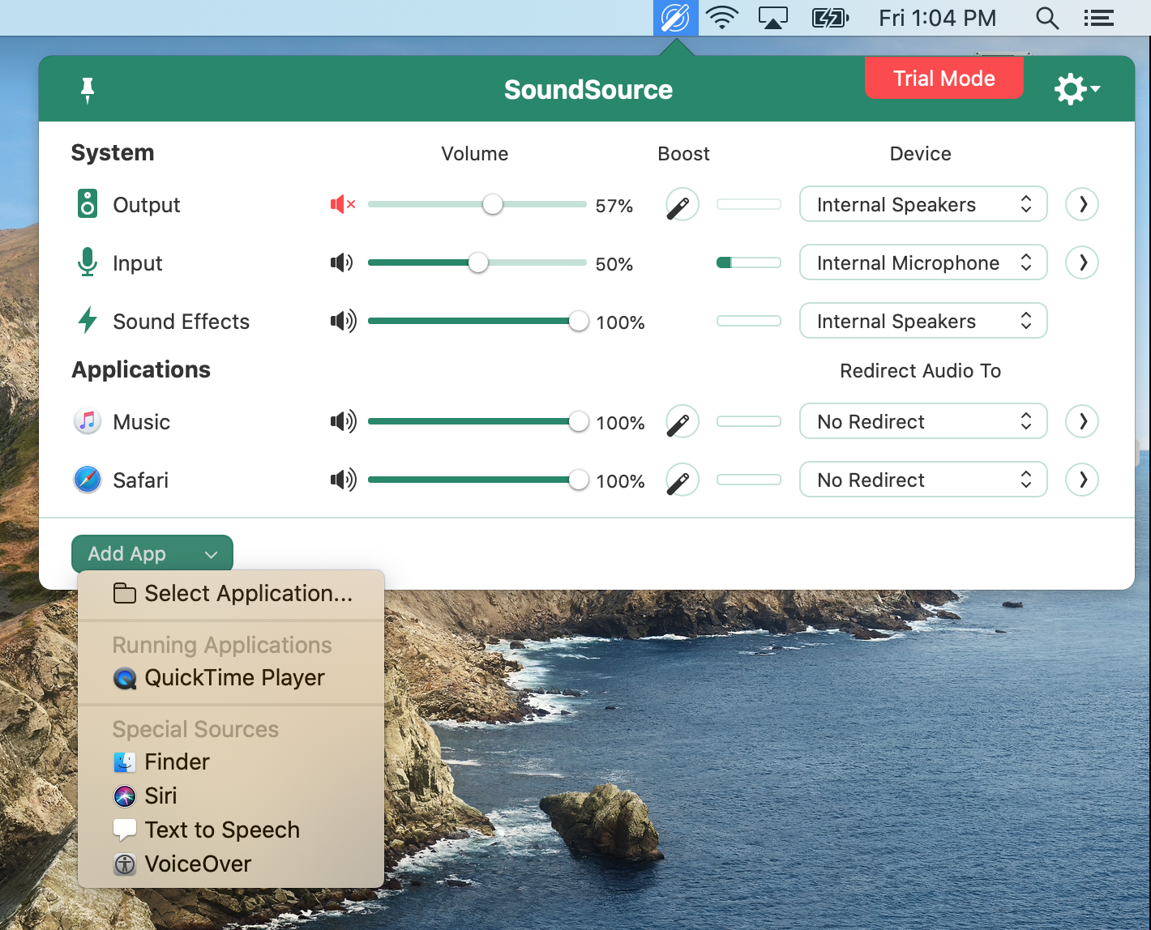Click the Input microphone icon

tap(88, 262)
